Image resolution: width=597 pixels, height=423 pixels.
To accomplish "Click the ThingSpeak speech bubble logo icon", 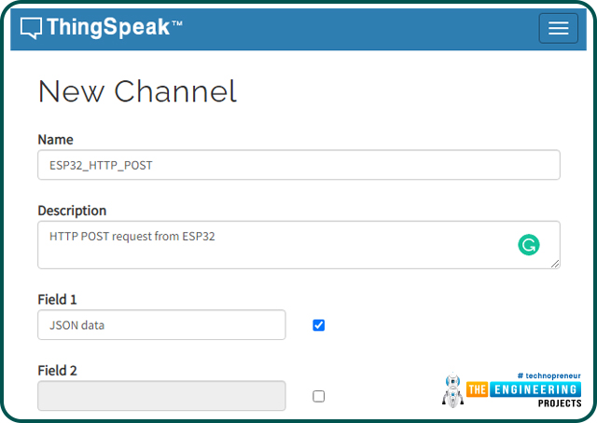I will pos(31,28).
